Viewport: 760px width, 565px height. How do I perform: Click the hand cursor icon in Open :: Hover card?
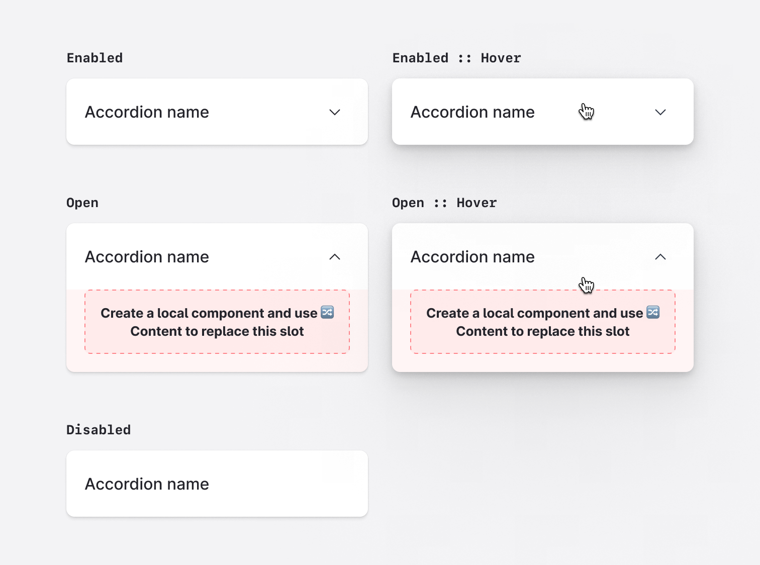click(x=586, y=285)
